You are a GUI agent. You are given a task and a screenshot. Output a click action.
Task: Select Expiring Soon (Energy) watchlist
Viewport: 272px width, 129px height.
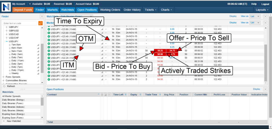pos(13,114)
